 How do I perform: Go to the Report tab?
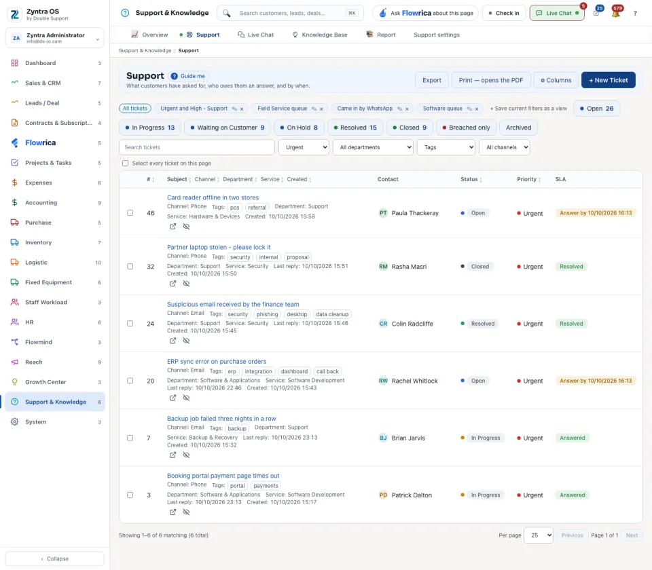click(x=381, y=35)
